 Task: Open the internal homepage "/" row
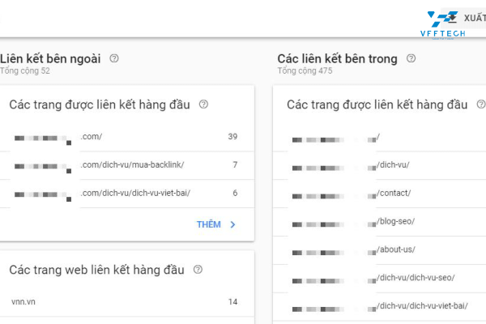[x=381, y=138]
